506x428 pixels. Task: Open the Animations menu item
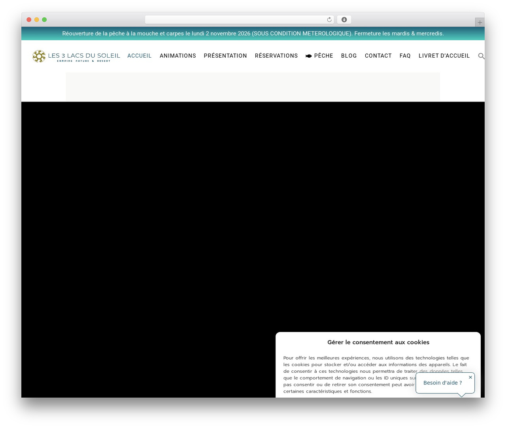178,56
